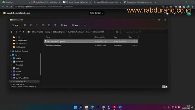
Task: Click the 06_Website_Rabdurand breadcrumb
Action: 76,32
